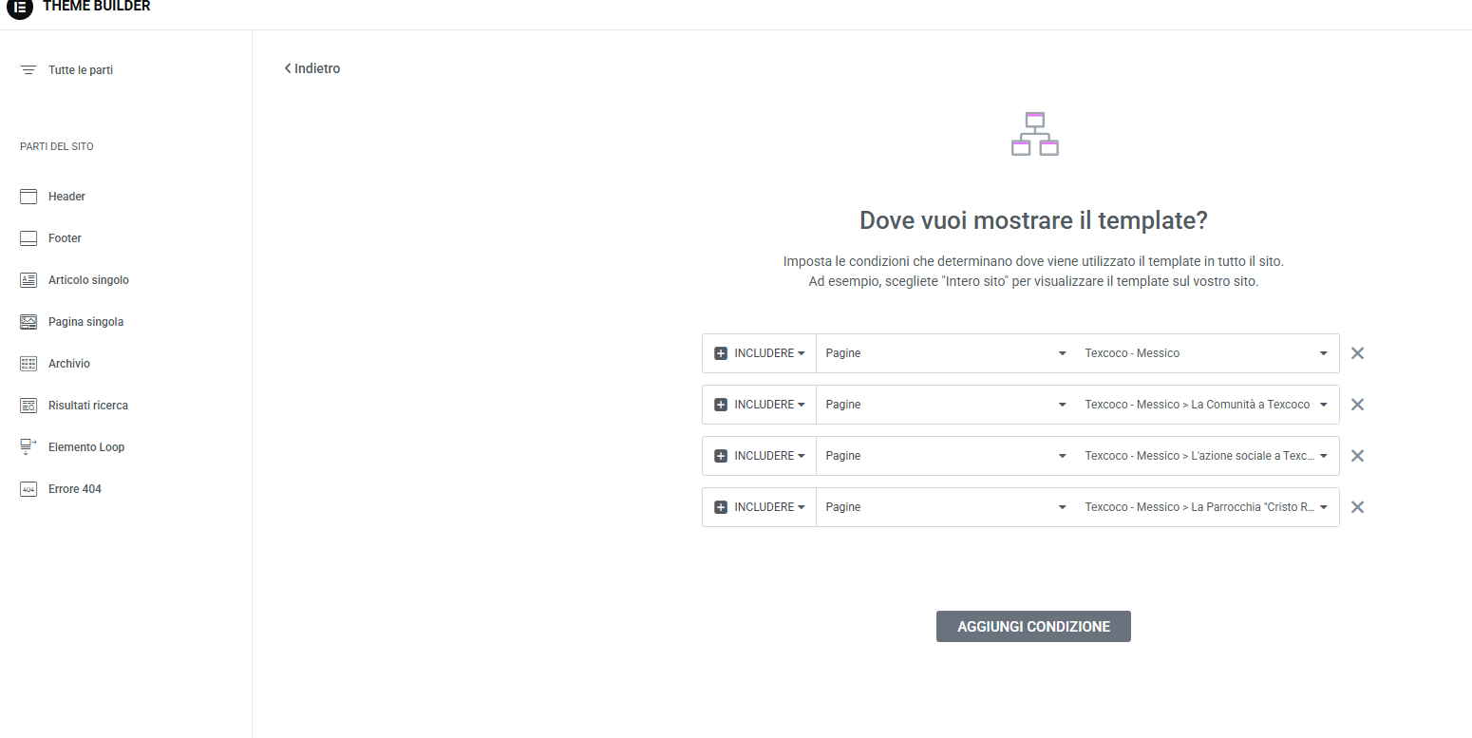This screenshot has height=738, width=1472.
Task: Click the Footer part icon
Action: pyautogui.click(x=28, y=238)
